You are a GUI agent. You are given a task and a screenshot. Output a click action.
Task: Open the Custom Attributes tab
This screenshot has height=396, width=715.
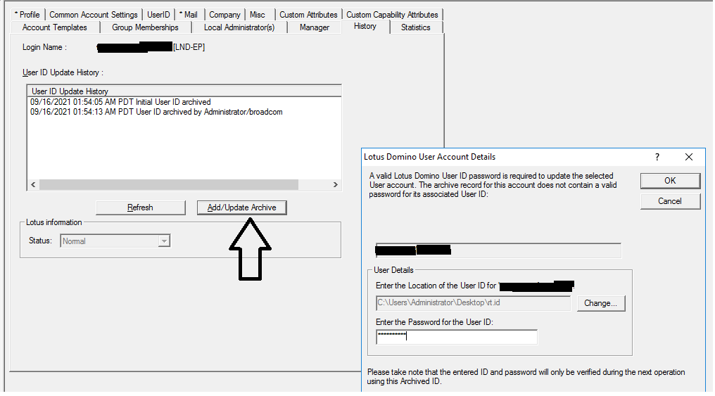(x=308, y=15)
